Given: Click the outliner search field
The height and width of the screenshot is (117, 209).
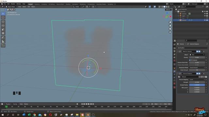Looking at the screenshot, I should [x=190, y=6].
